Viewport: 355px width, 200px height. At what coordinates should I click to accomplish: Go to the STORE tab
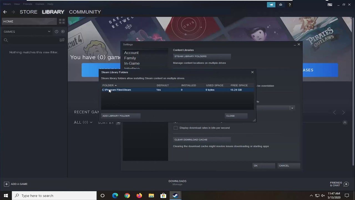point(29,12)
